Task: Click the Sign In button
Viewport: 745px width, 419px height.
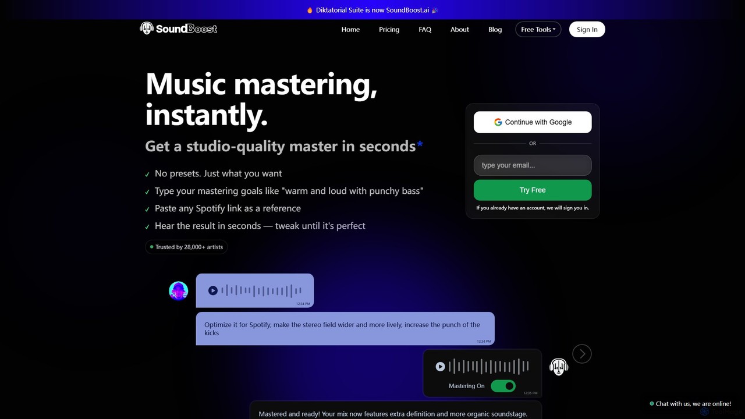Action: 587,30
